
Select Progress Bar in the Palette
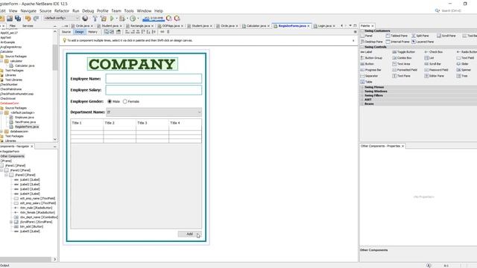pos(370,70)
